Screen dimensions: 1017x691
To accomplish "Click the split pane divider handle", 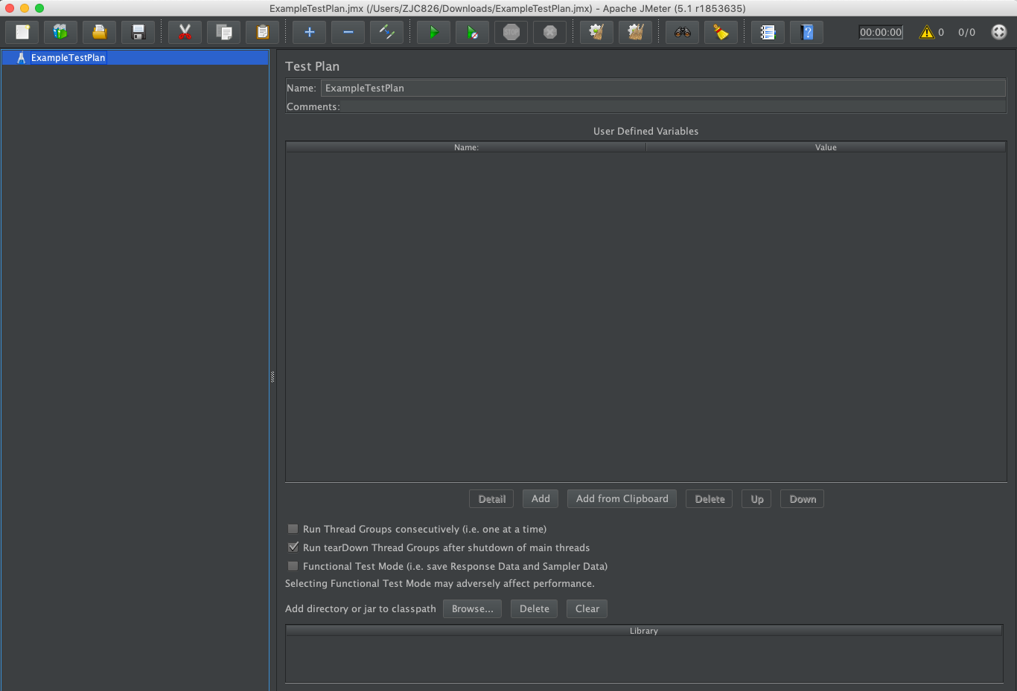I will click(x=272, y=377).
